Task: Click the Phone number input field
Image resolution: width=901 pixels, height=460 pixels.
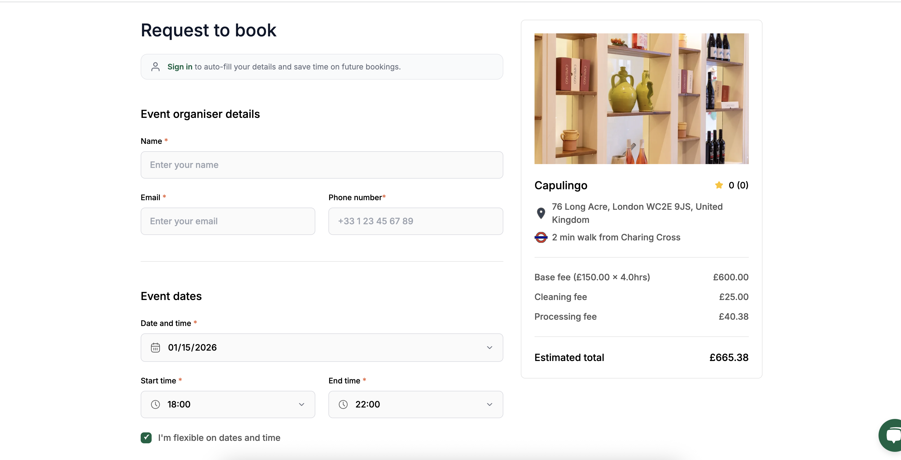Action: (415, 221)
